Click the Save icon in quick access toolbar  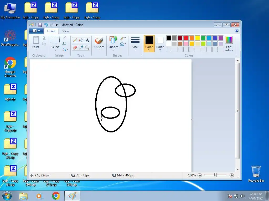[40, 25]
